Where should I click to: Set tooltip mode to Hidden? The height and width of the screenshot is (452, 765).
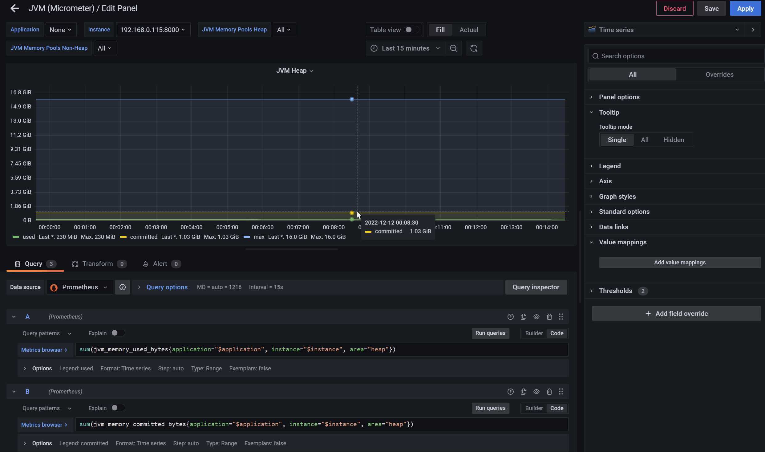tap(674, 140)
